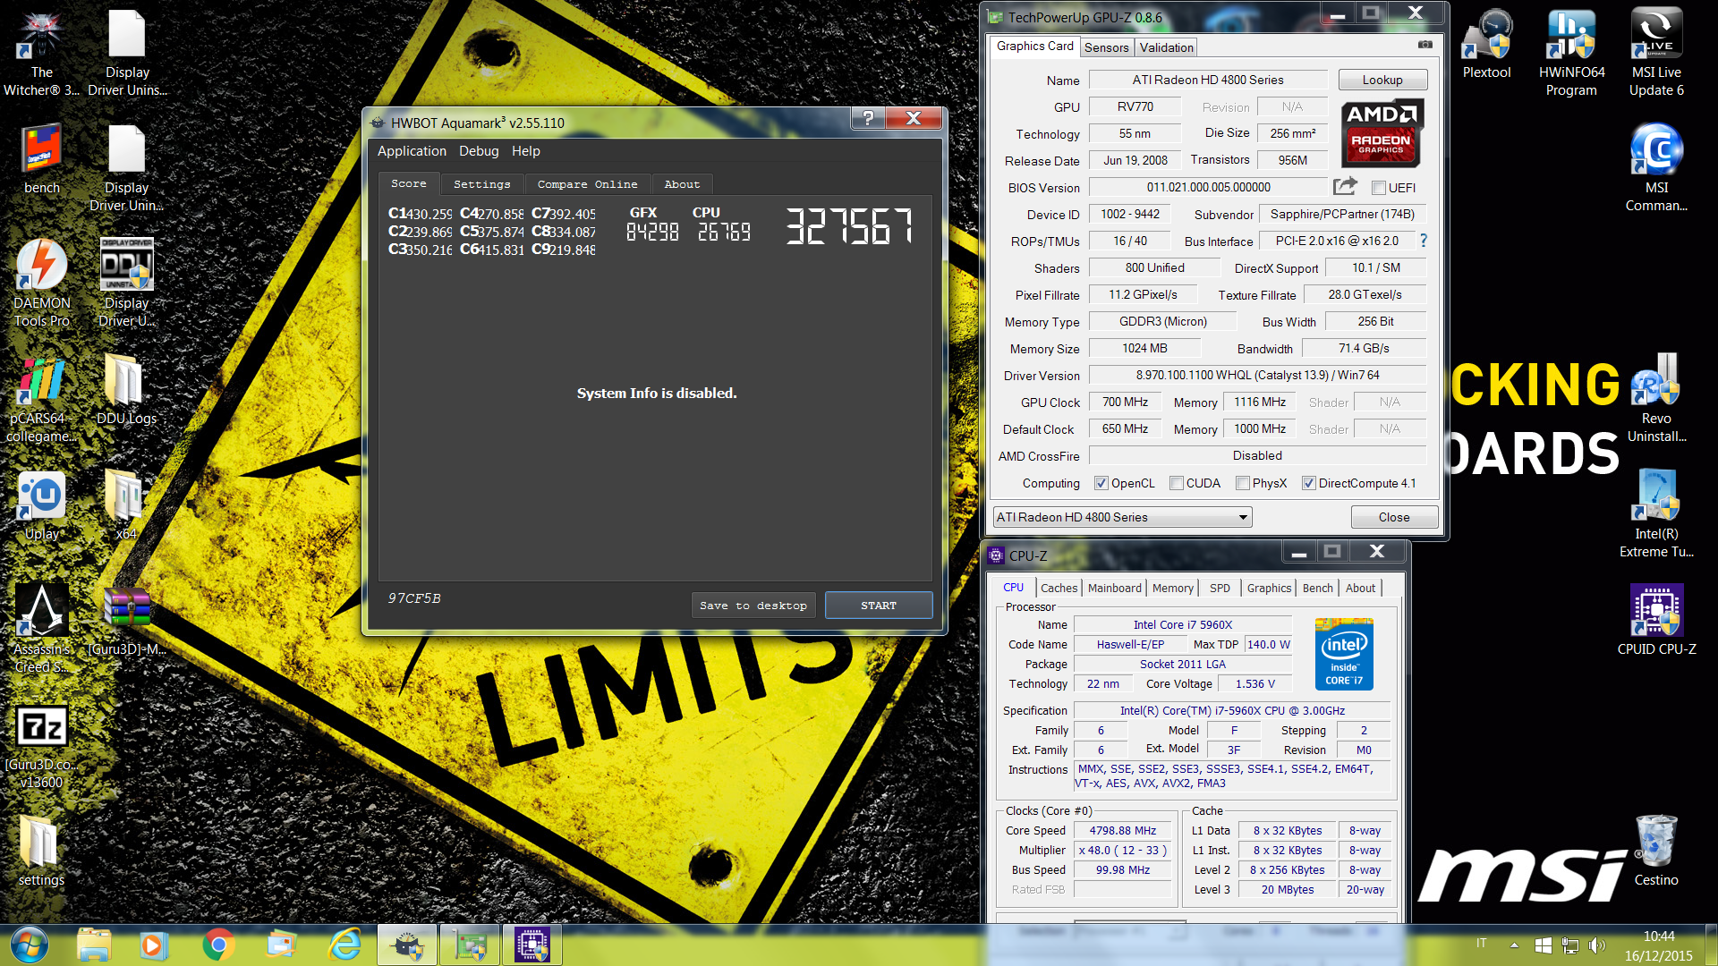Open The Witcher 3 desktop shortcut
This screenshot has width=1718, height=966.
tap(41, 52)
